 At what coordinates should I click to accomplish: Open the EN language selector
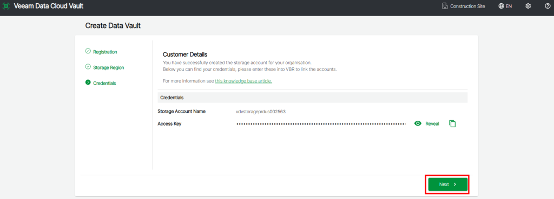[x=505, y=6]
